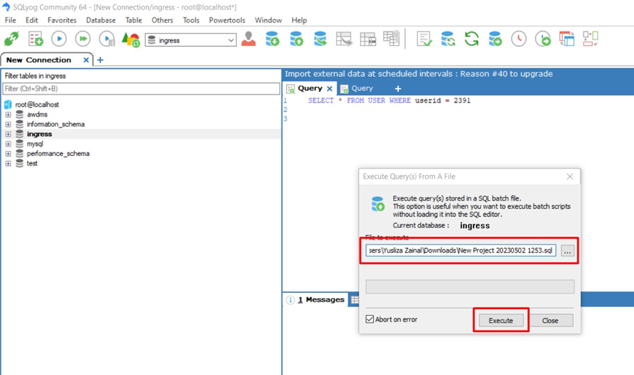Open the Query Builder boxes icon
Viewport: 634px width, 375px height.
[591, 39]
